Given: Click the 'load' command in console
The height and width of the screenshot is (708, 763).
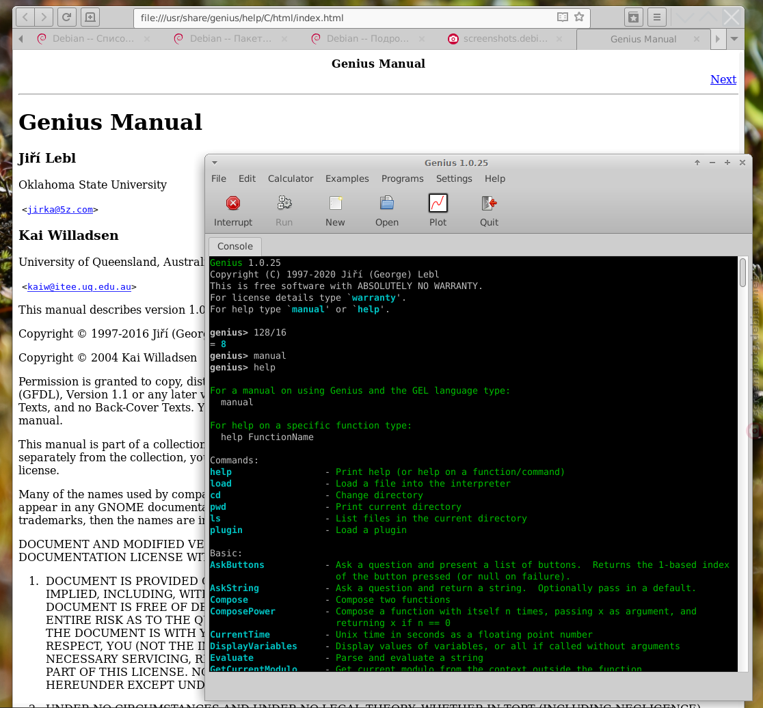Looking at the screenshot, I should 221,483.
